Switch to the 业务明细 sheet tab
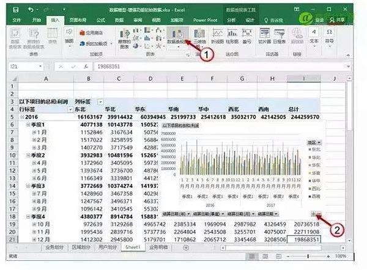Image resolution: width=367 pixels, height=270 pixels. (158, 247)
